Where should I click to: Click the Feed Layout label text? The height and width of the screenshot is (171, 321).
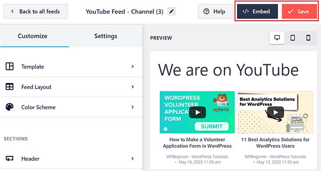tap(36, 87)
